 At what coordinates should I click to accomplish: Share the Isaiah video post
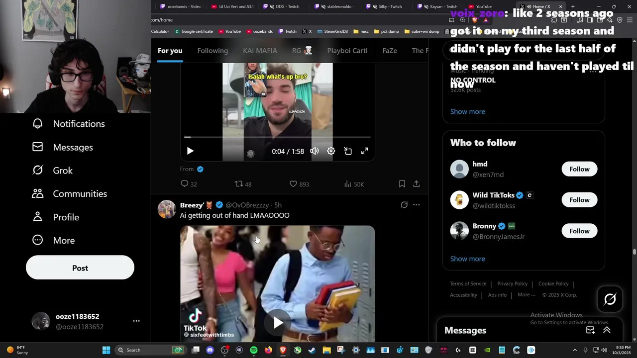[417, 184]
